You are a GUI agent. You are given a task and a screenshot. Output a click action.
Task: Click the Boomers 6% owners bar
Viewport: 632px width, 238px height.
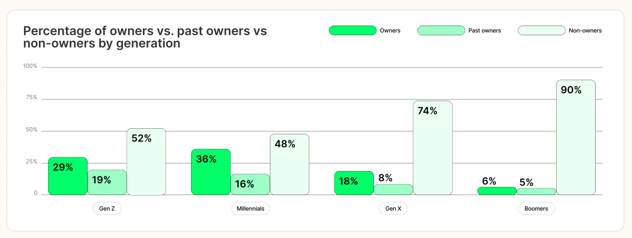click(497, 191)
